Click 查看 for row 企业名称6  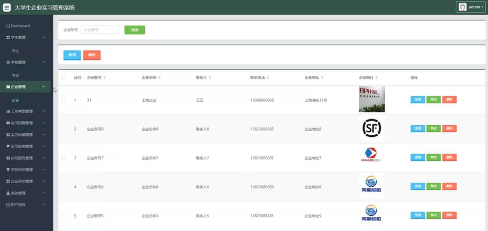click(x=418, y=186)
